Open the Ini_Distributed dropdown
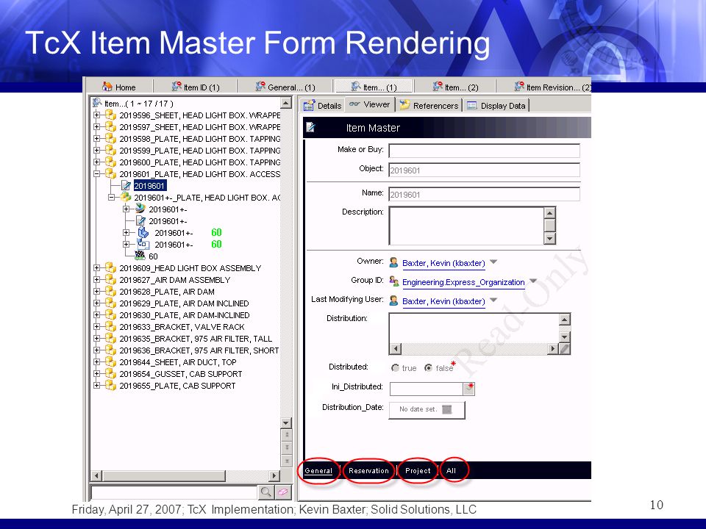 (x=468, y=389)
